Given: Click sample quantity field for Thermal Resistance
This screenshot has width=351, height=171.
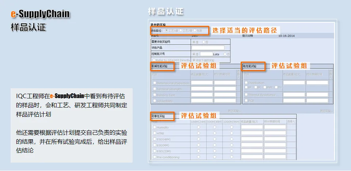Looking at the screenshot, I should (294, 94).
